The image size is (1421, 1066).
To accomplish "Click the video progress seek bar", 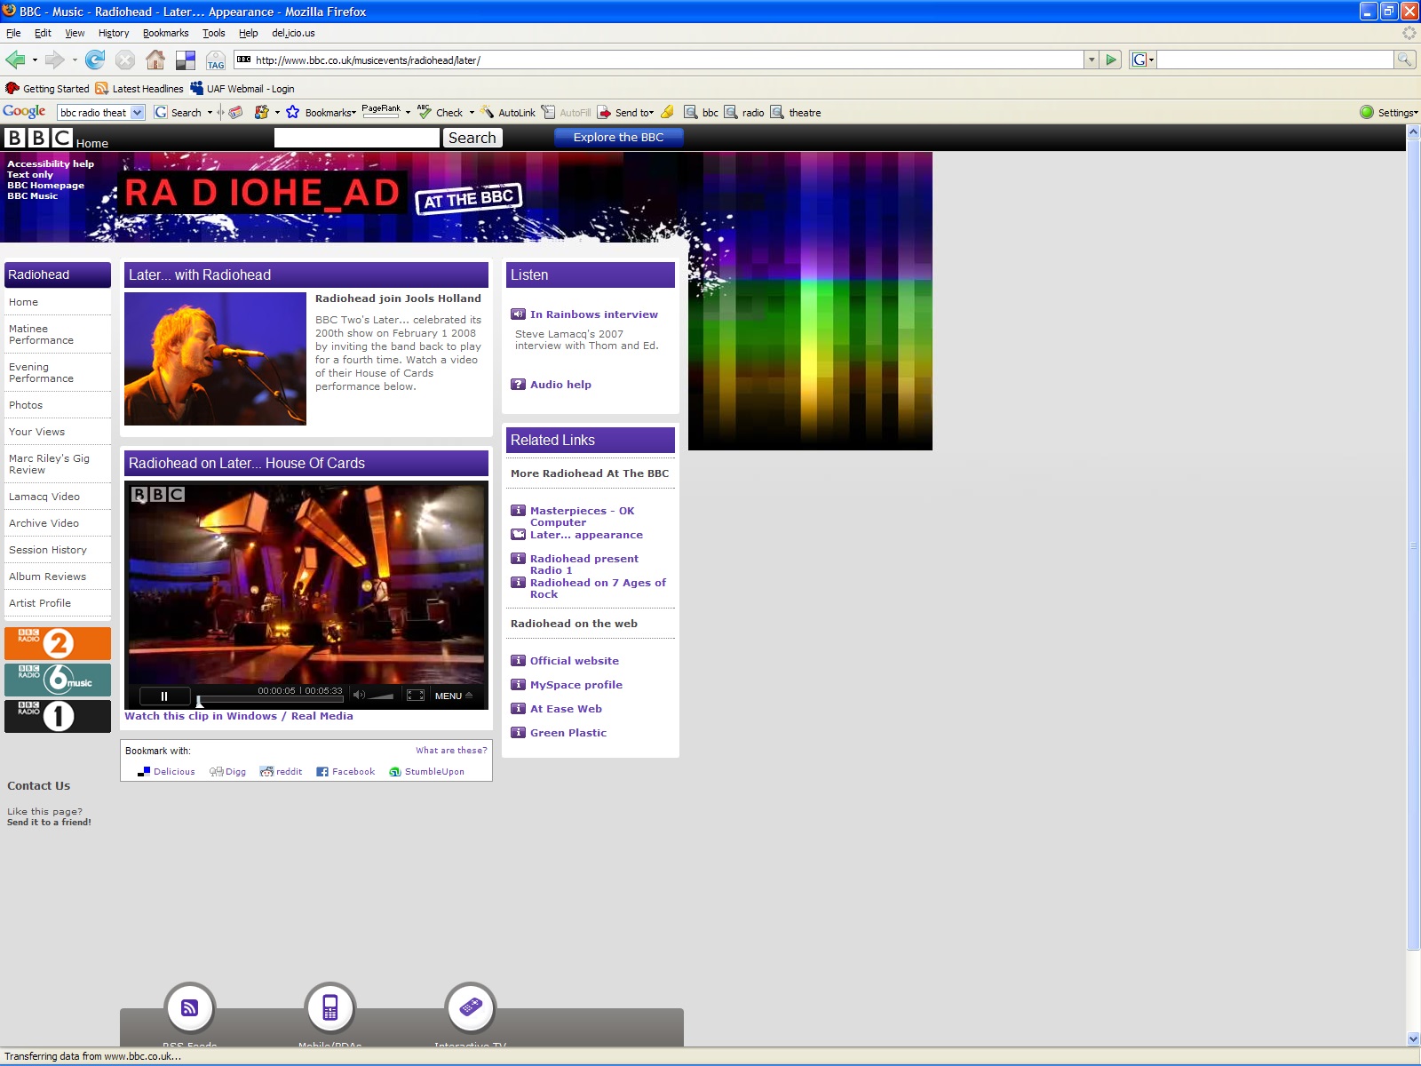I will (x=270, y=700).
